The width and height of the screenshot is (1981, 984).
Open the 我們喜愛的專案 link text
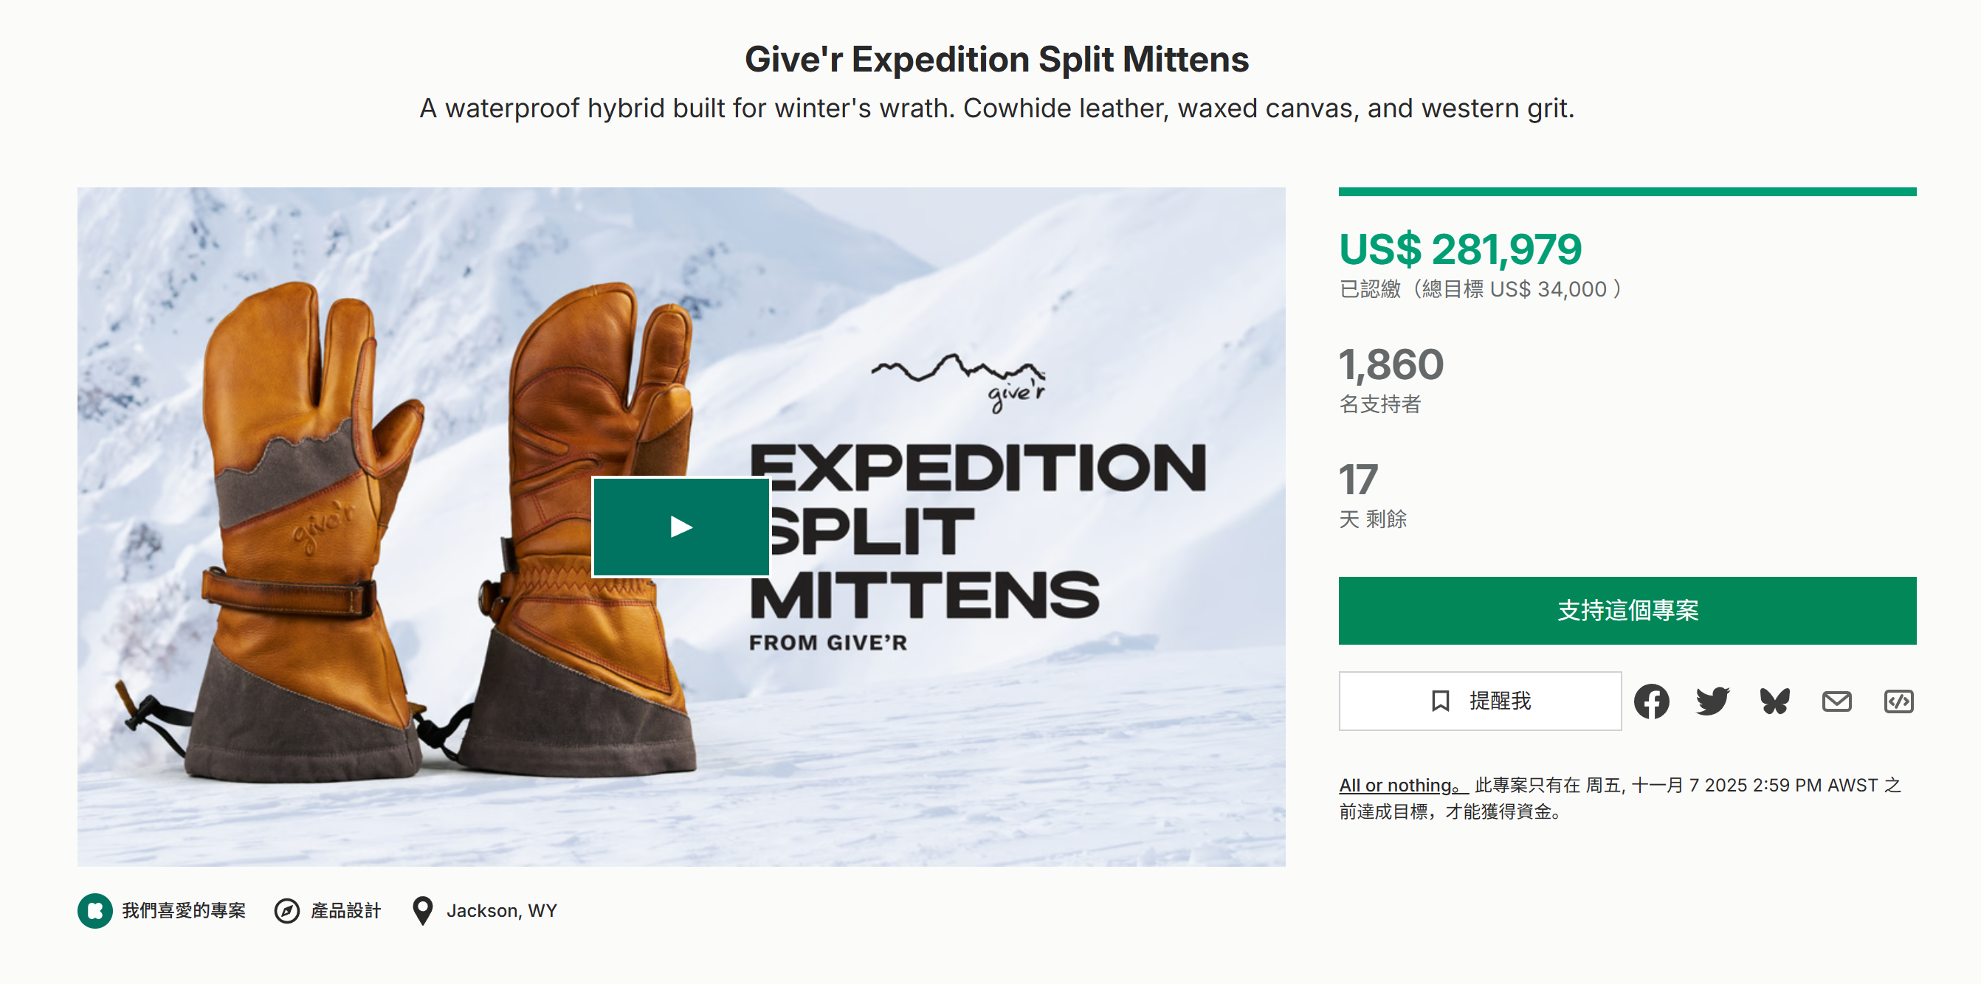[184, 911]
